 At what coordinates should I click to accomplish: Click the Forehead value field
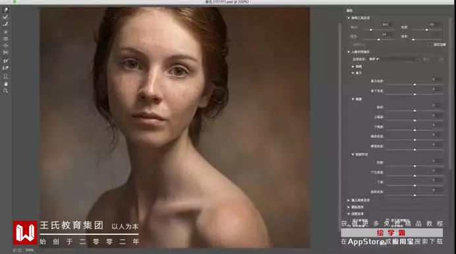point(437,161)
